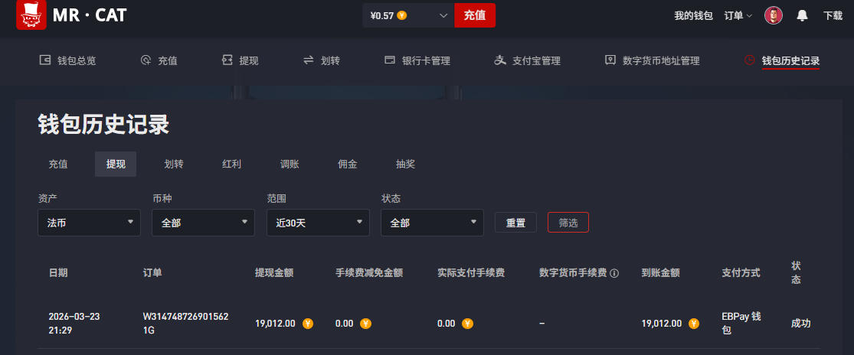Screen dimensions: 854x355
Task: Open the 范围 dropdown showing 近30天
Action: [318, 223]
